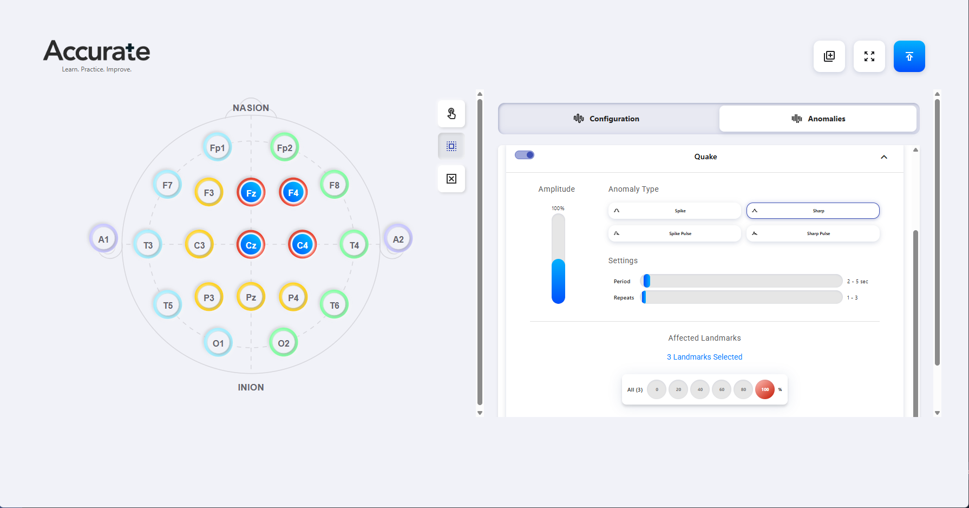Click the right panel scroll down arrow

coord(937,413)
